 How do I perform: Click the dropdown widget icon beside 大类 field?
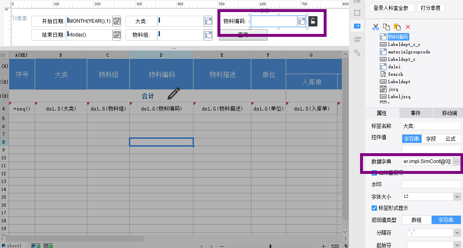click(x=208, y=21)
